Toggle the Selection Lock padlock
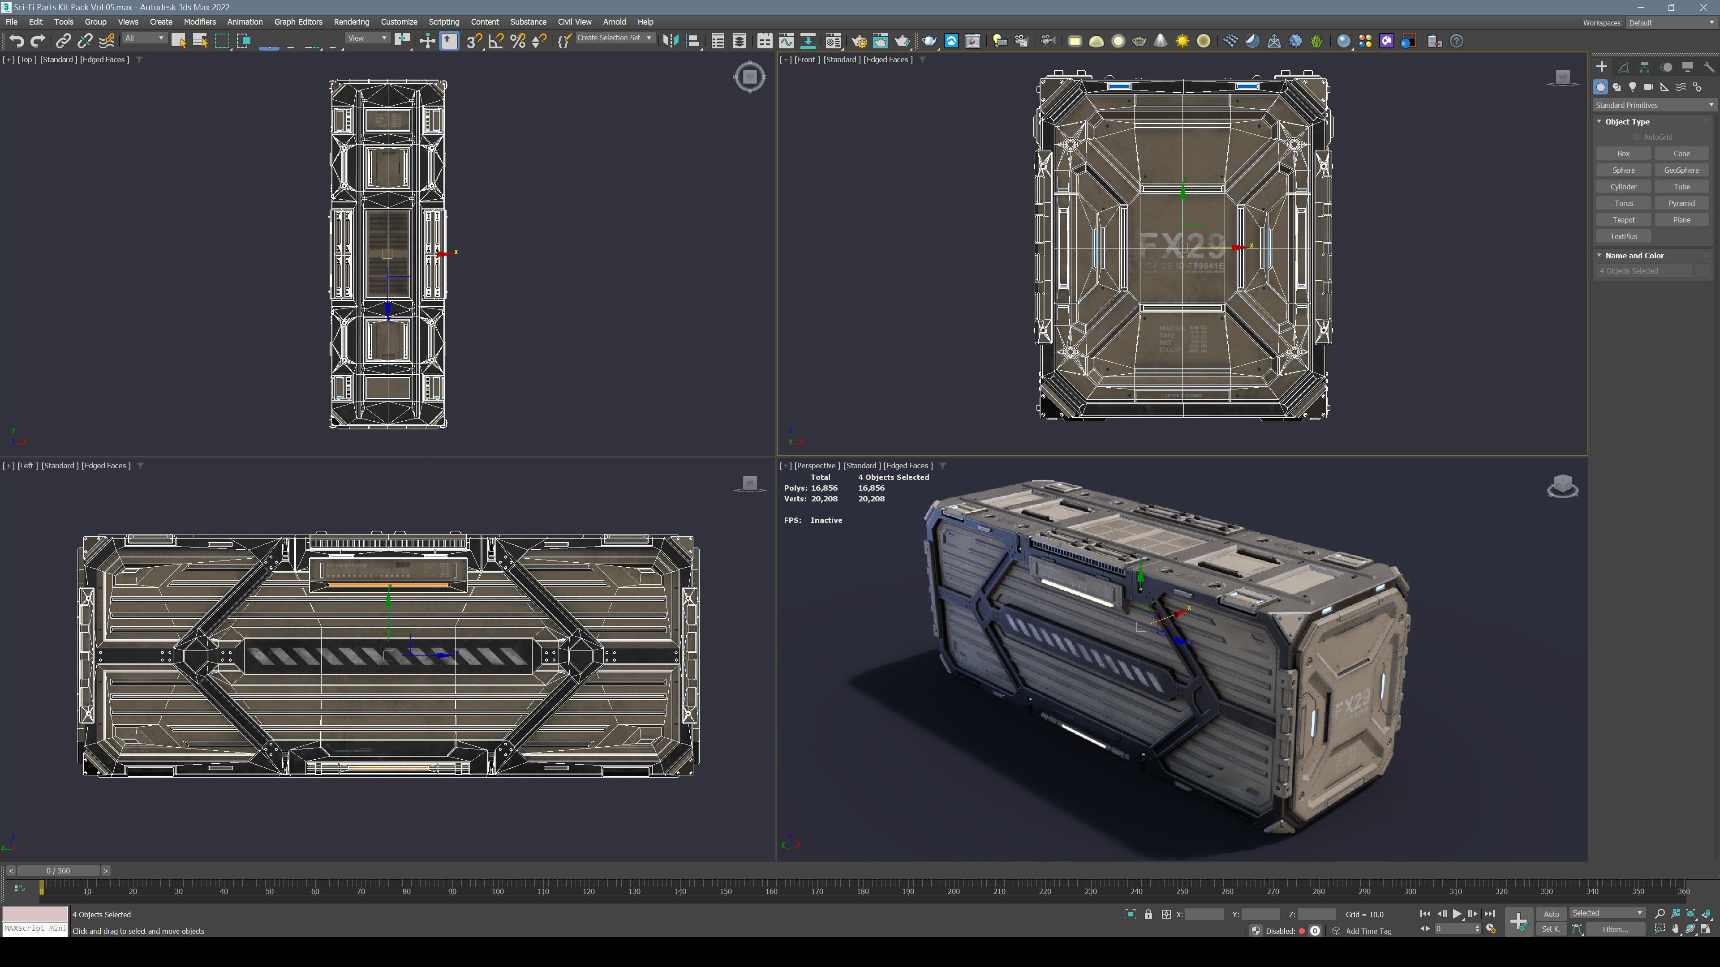Screen dimensions: 1720x967 coord(1148,914)
